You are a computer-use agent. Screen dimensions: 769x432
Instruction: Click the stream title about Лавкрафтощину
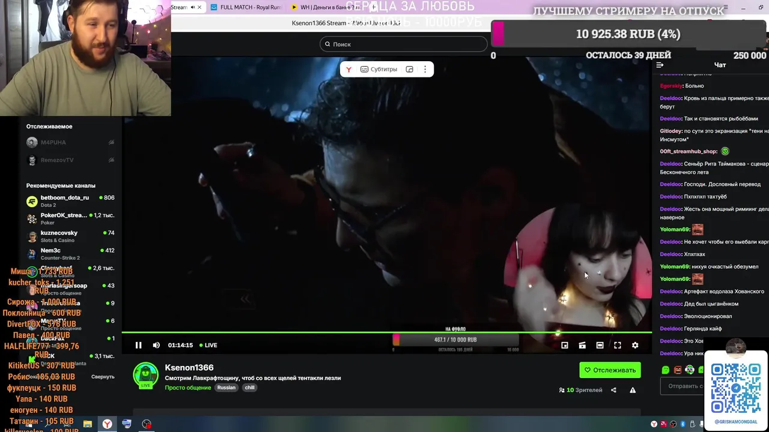pyautogui.click(x=253, y=378)
